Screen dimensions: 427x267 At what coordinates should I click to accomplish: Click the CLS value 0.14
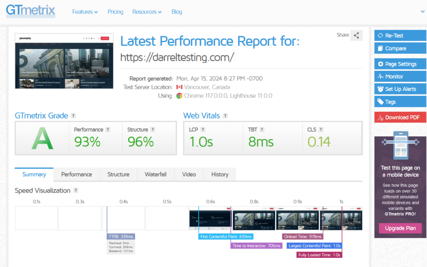point(319,142)
